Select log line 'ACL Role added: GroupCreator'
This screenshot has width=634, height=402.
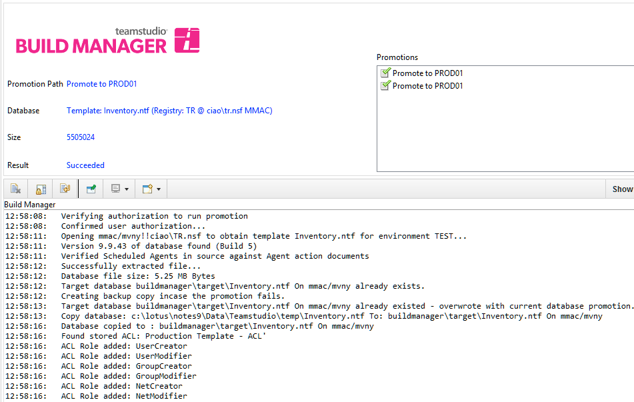[x=127, y=366]
